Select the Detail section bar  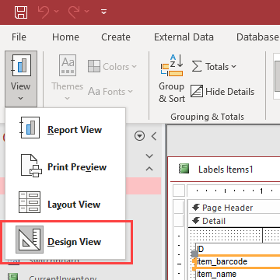tap(234, 221)
